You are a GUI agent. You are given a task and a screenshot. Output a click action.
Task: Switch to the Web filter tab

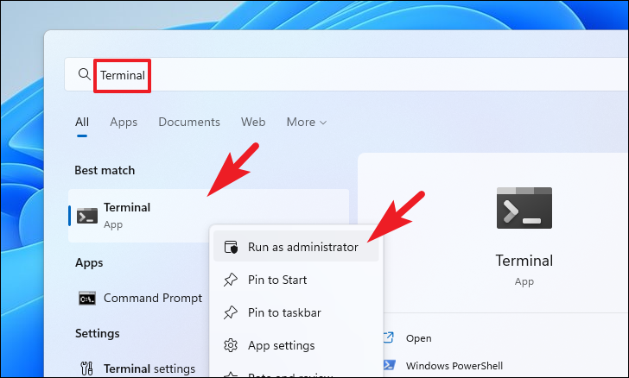(253, 122)
